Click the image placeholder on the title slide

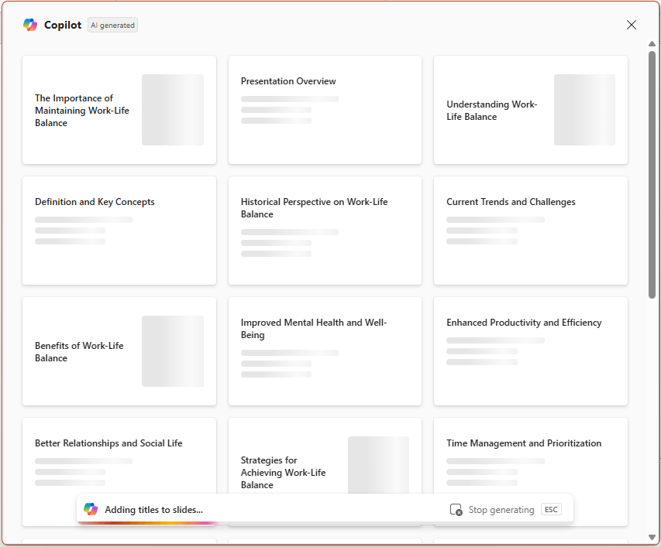[172, 109]
